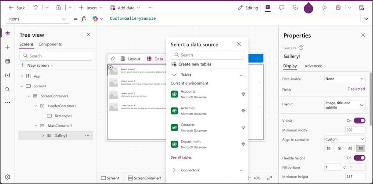This screenshot has width=373, height=184.
Task: Click the toolbar overflow ellipsis
Action: 151,8
